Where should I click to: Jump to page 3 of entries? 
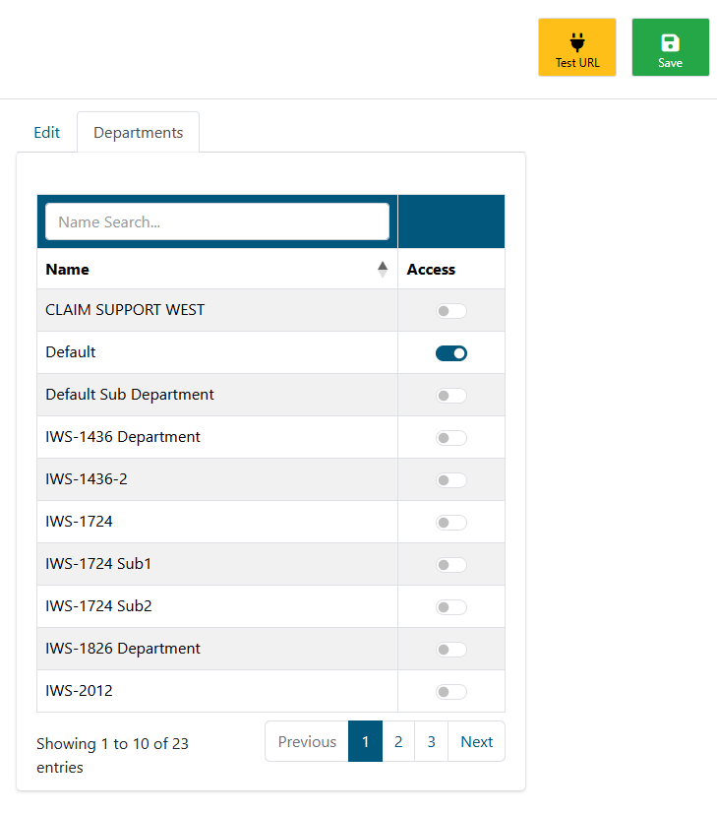(x=431, y=741)
